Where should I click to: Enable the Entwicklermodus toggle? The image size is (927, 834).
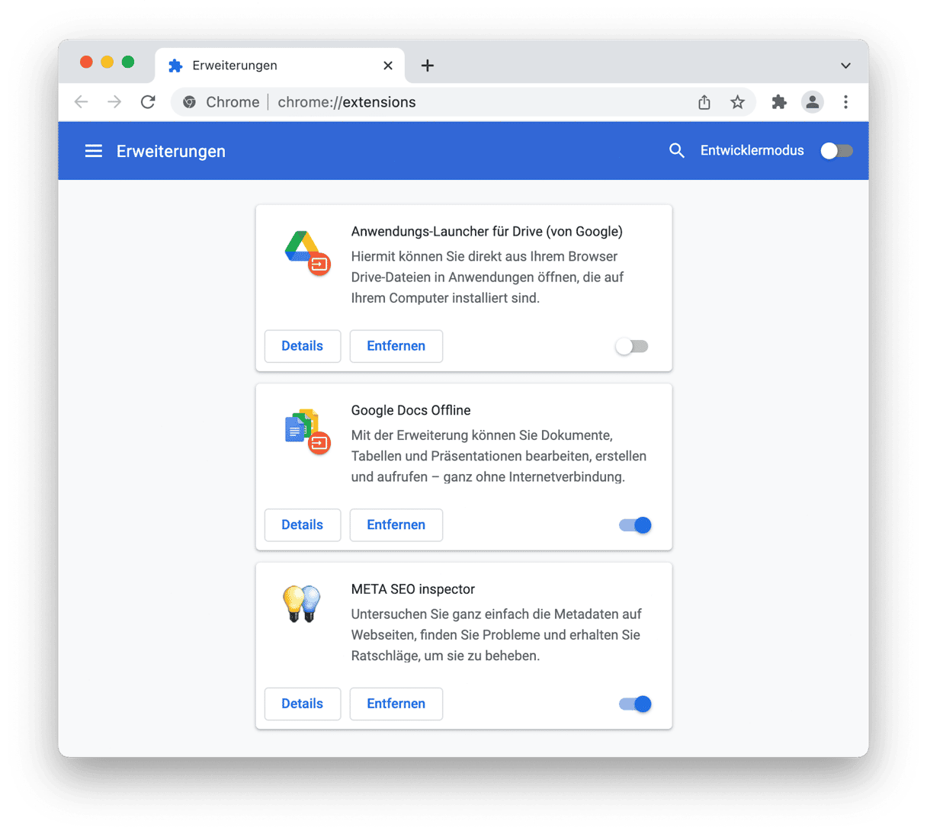(x=836, y=151)
